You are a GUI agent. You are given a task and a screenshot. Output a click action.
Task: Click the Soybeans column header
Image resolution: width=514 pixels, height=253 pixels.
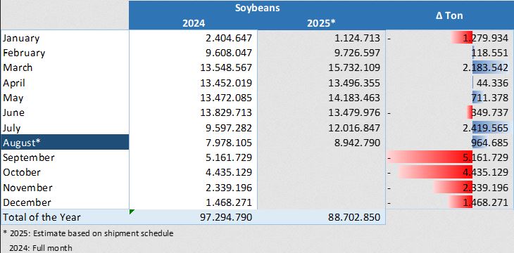(x=257, y=8)
